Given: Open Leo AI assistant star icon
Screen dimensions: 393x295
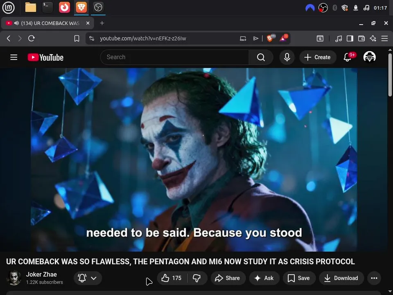Looking at the screenshot, I should [373, 39].
